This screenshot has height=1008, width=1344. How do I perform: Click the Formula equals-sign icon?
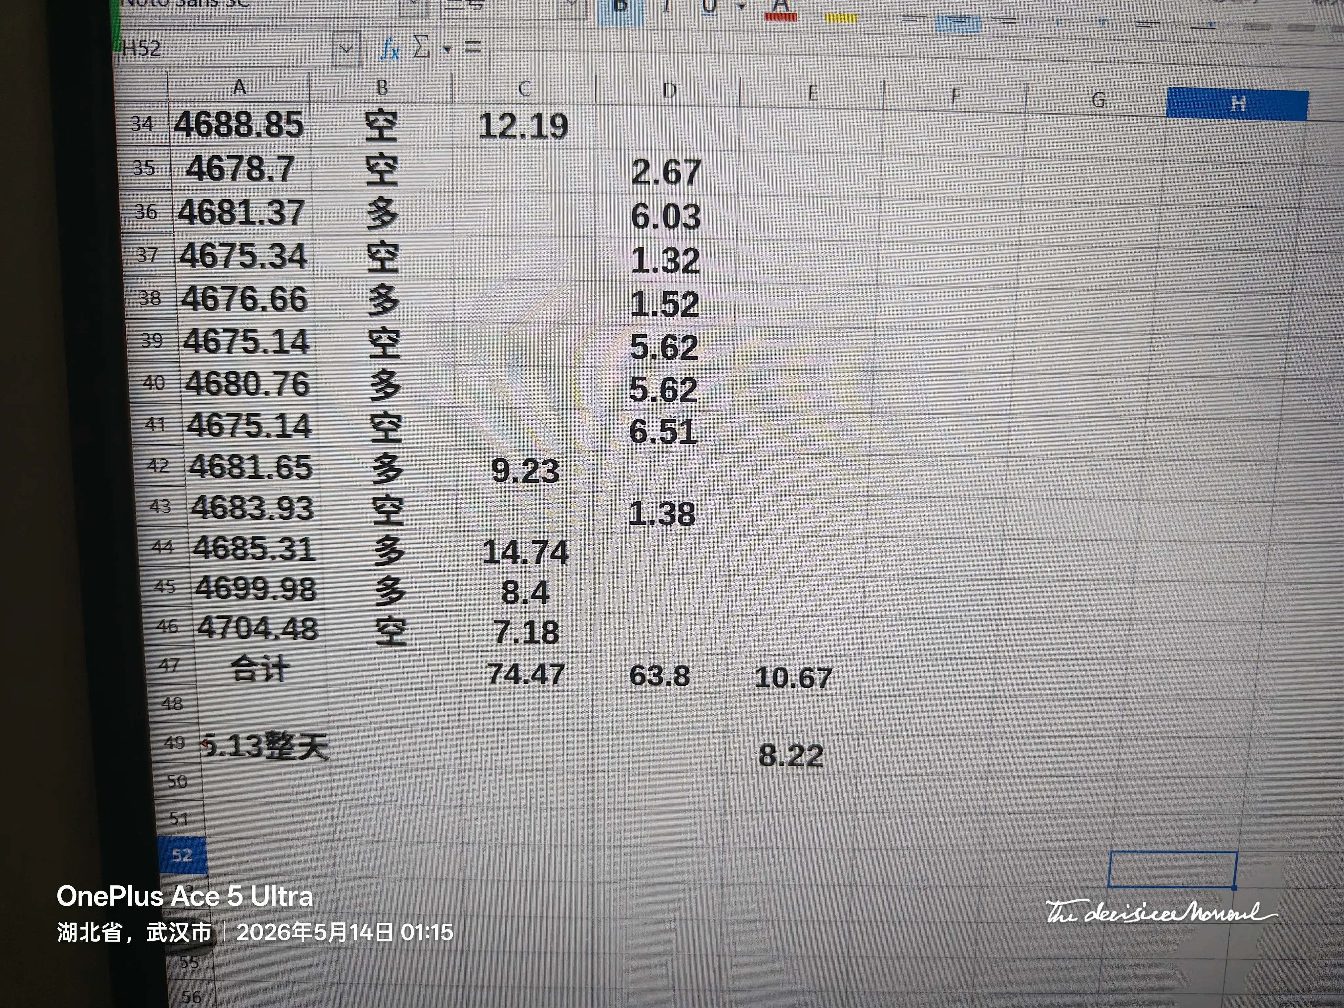pyautogui.click(x=473, y=46)
